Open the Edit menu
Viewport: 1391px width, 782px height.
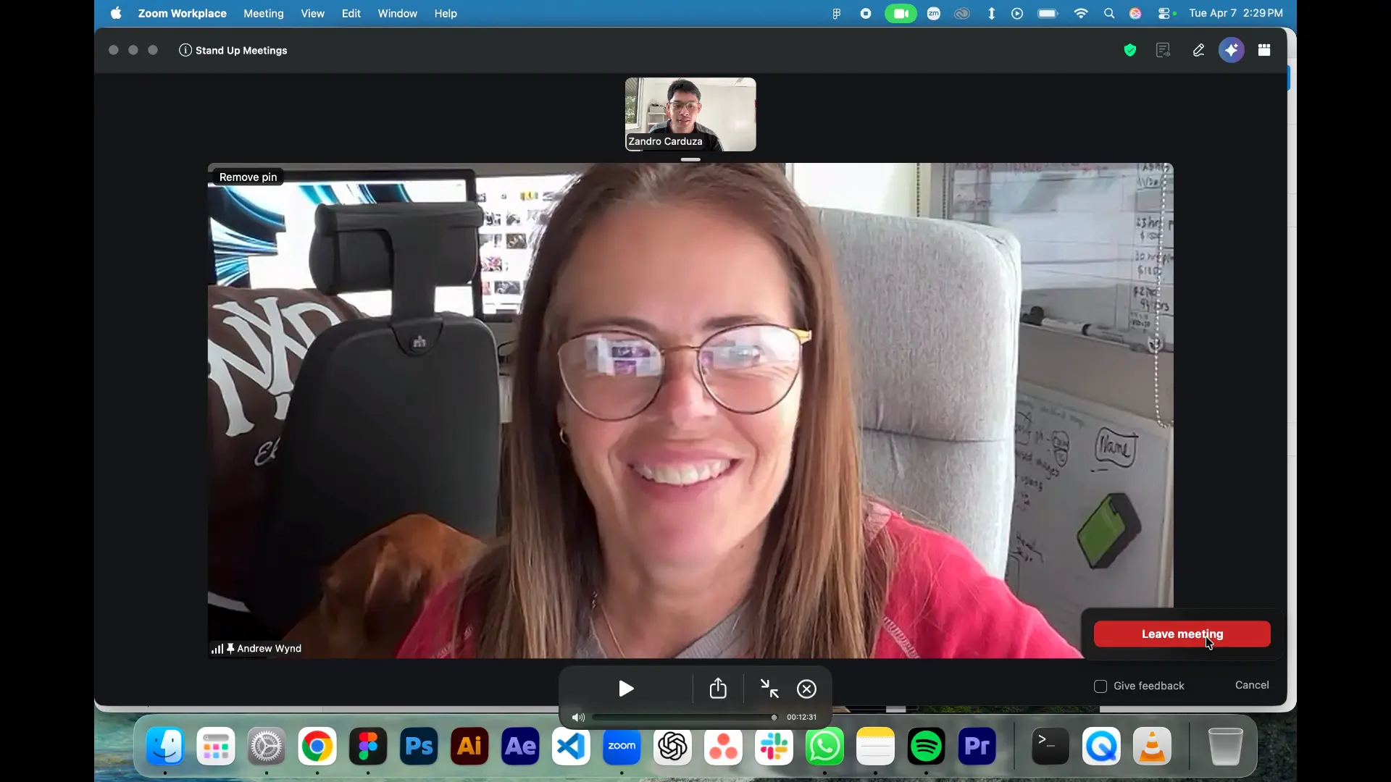(x=351, y=13)
